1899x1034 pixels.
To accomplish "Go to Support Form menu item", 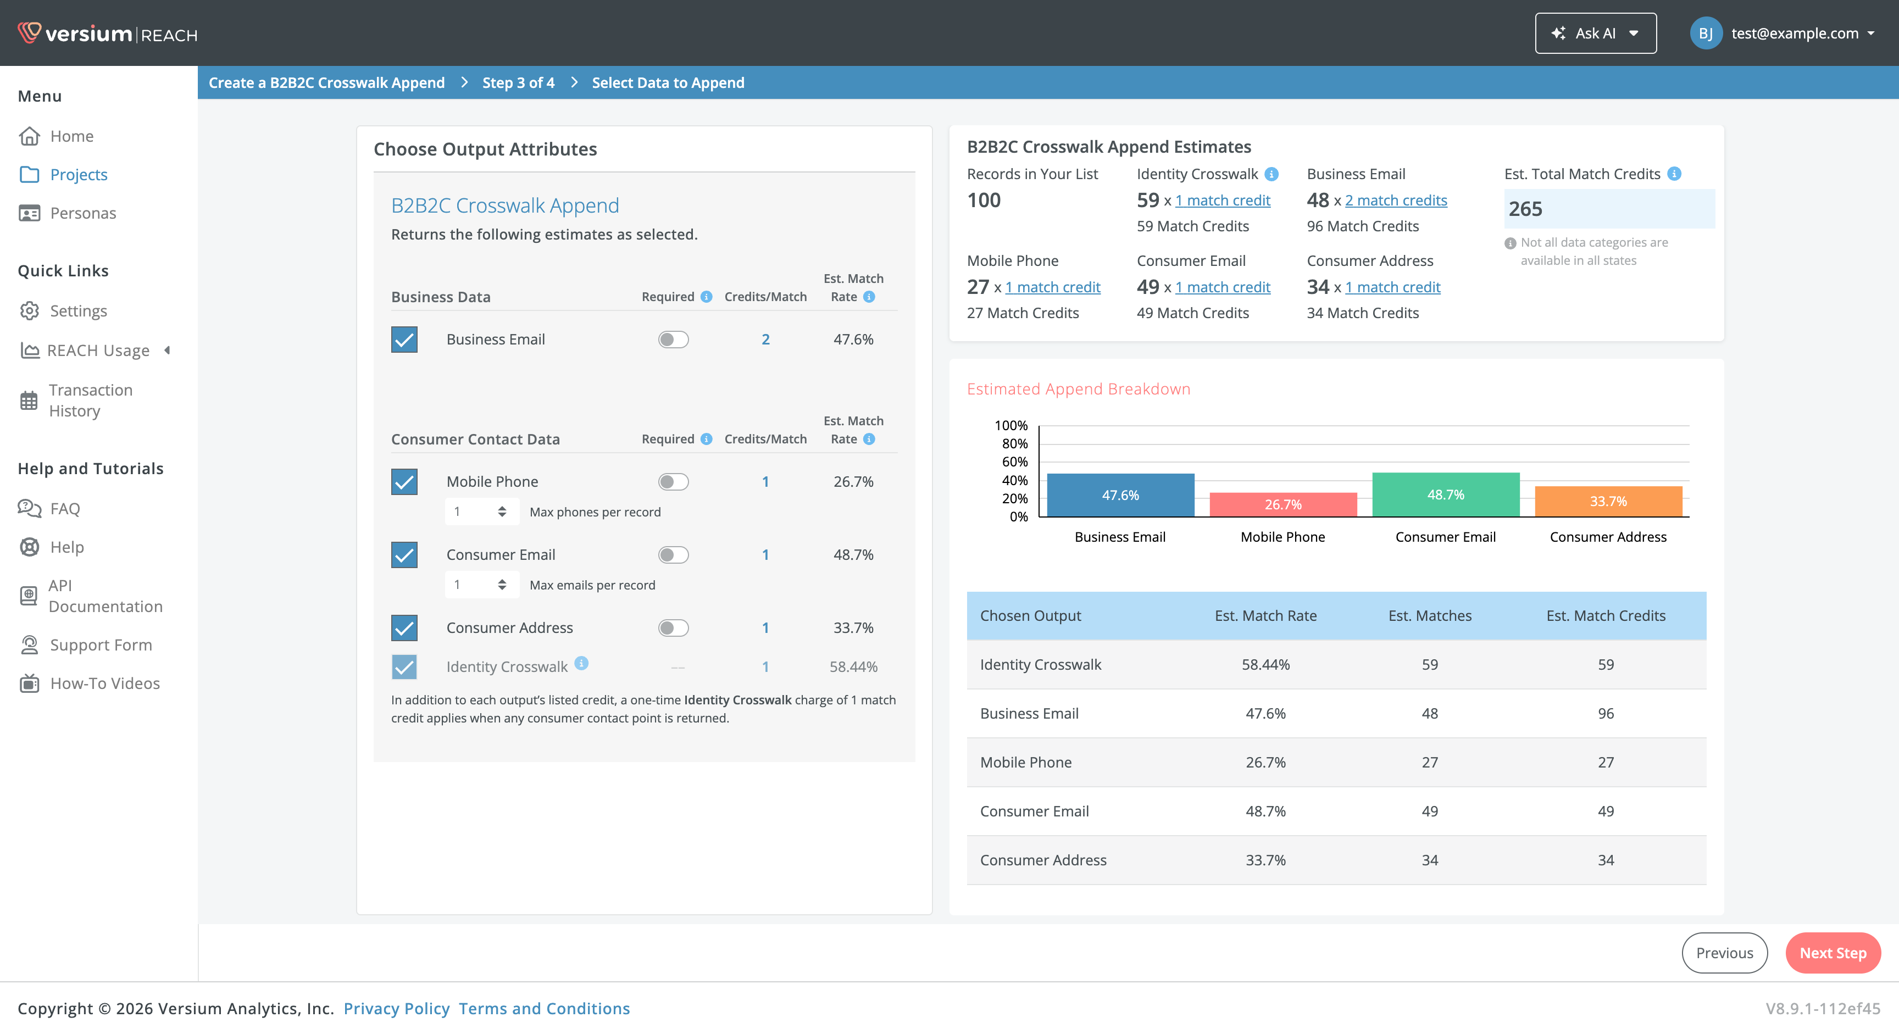I will [101, 645].
